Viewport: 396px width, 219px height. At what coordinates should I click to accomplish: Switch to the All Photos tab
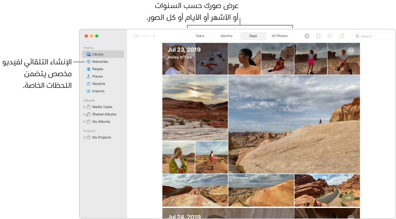[x=279, y=36]
